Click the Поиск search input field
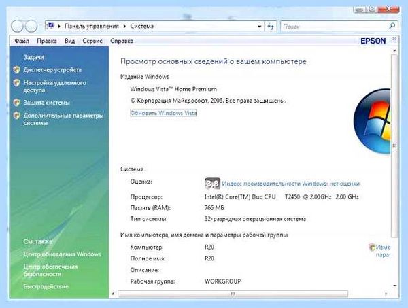The width and height of the screenshot is (408, 308). [x=335, y=27]
